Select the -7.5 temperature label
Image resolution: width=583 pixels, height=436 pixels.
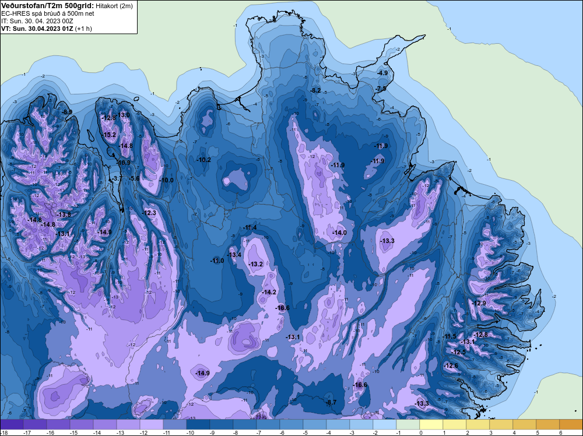[381, 89]
